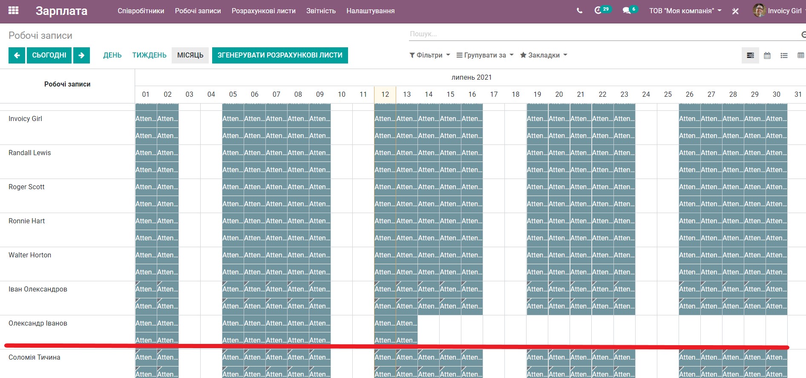806x378 pixels.
Task: Click the СЬОГОДНІ button
Action: pos(49,55)
